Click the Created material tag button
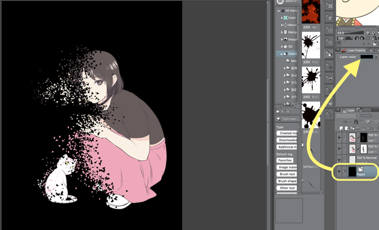 click(x=287, y=133)
